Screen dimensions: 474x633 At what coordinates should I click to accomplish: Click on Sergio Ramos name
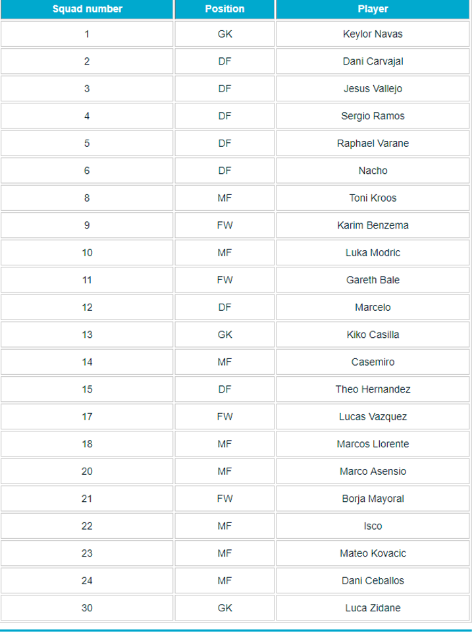[373, 116]
